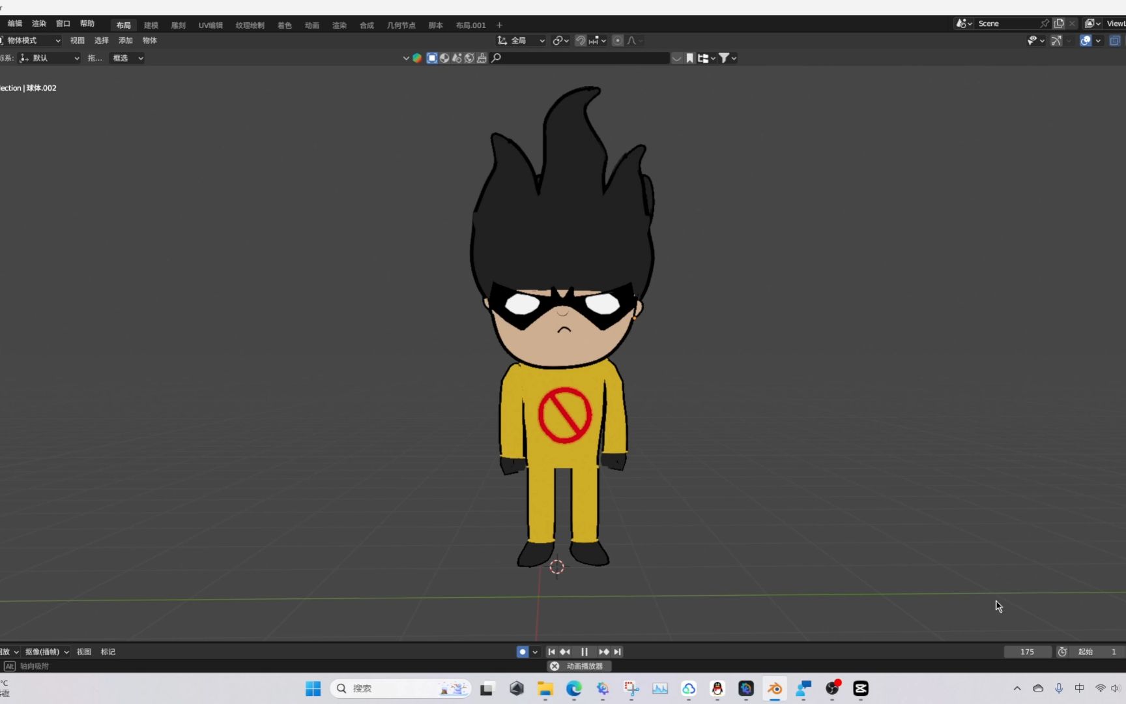
Task: Add a new workspace with plus icon
Action: [500, 25]
